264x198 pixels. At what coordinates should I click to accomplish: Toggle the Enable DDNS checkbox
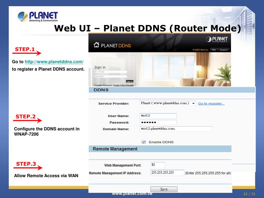pos(144,142)
